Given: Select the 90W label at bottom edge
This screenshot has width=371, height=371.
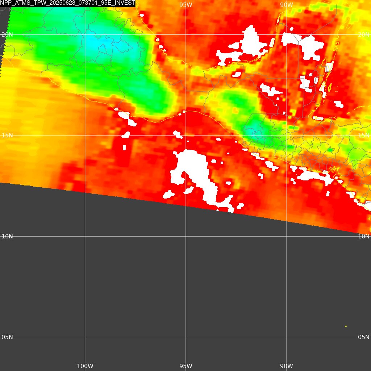Looking at the screenshot, I should 287,366.
